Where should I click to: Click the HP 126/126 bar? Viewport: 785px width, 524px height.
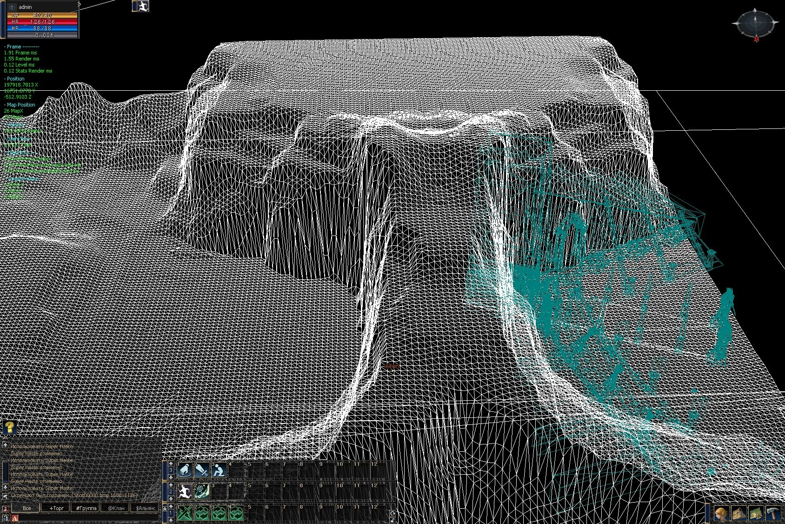point(42,22)
